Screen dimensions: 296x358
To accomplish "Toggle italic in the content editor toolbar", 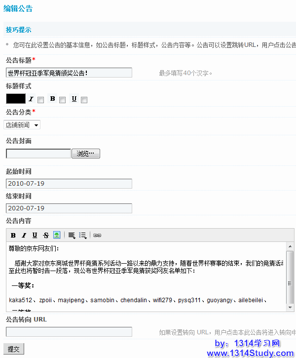I will pos(24,236).
